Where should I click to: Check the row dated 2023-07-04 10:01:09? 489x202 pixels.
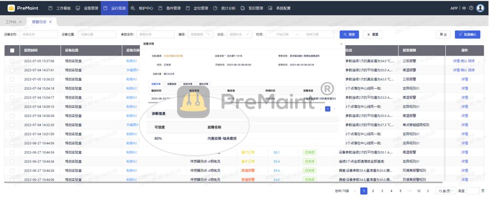12,134
